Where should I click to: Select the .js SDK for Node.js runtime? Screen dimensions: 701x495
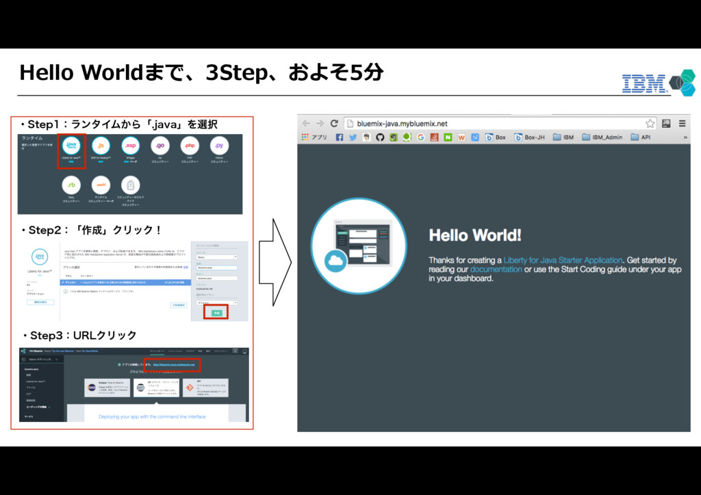click(x=101, y=146)
